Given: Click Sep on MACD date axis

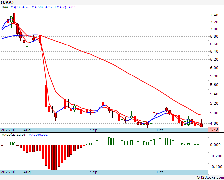Looking at the screenshot, I should [x=94, y=172].
